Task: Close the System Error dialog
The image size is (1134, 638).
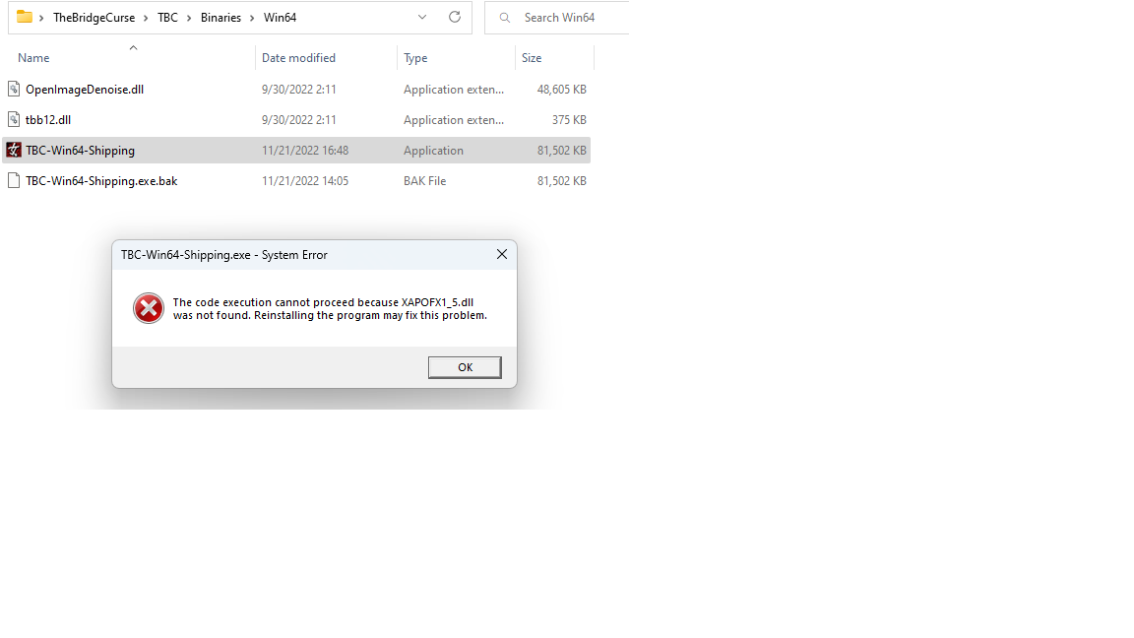Action: pyautogui.click(x=502, y=254)
